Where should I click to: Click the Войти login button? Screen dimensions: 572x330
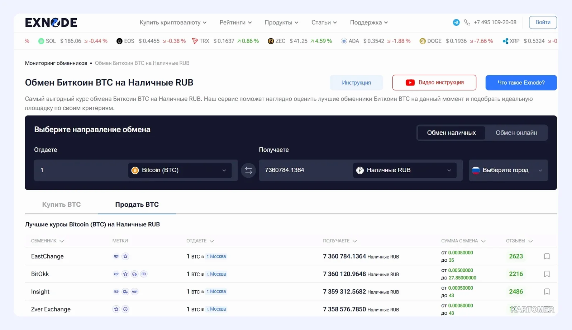point(543,23)
